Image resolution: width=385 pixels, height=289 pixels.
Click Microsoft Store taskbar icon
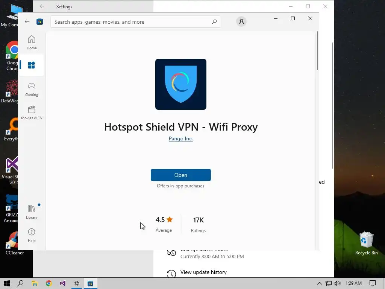click(x=91, y=283)
